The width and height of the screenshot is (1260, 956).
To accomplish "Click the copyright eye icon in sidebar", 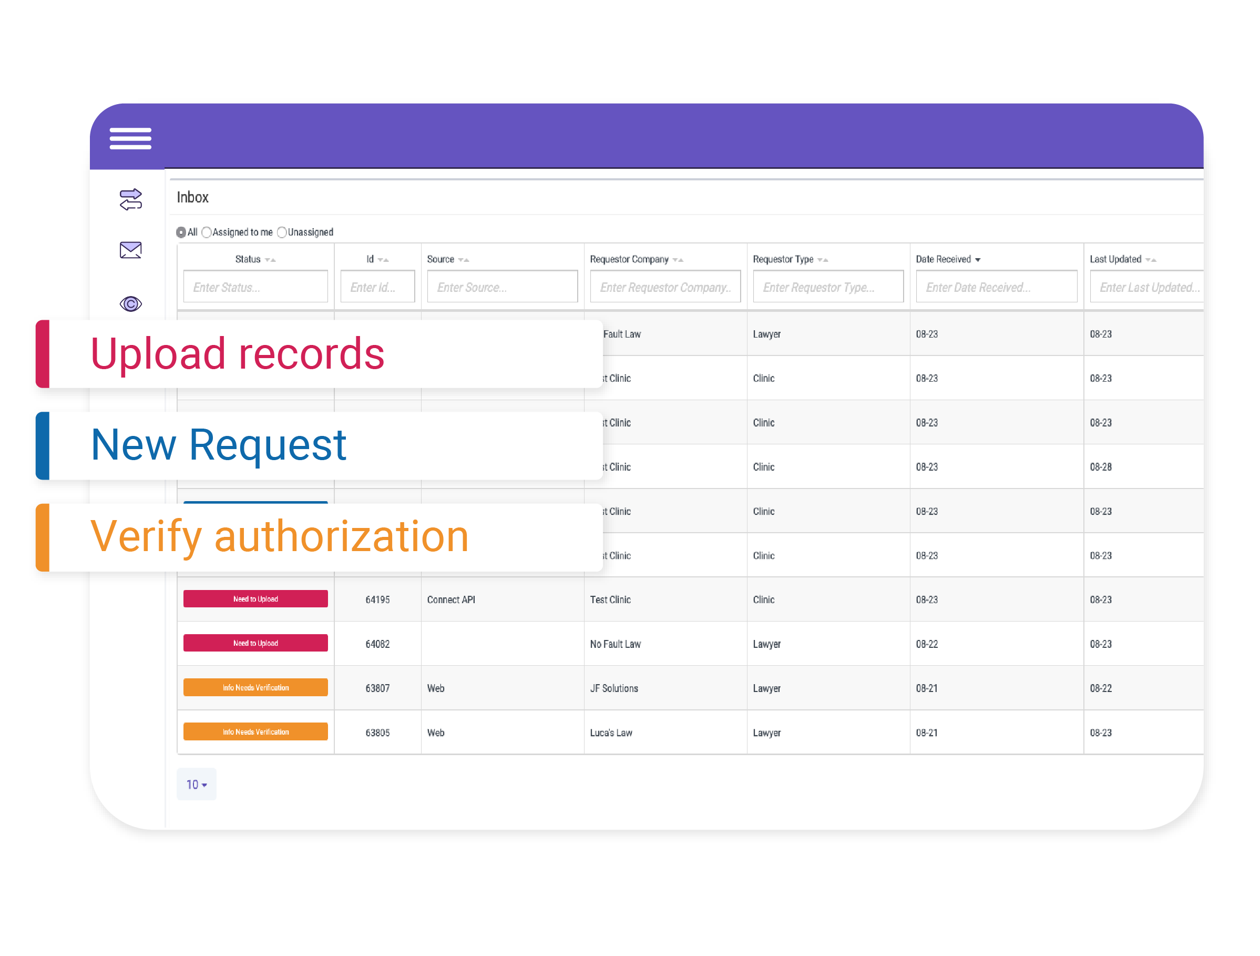I will click(130, 303).
